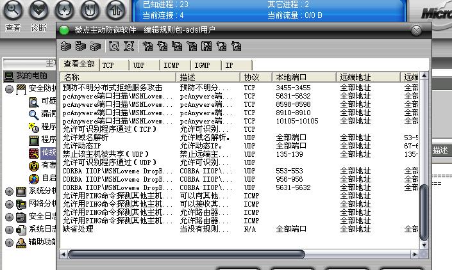Select the CORBA IIOP rule with port 553-553
Image resolution: width=452 pixels, height=270 pixels.
pyautogui.click(x=239, y=171)
